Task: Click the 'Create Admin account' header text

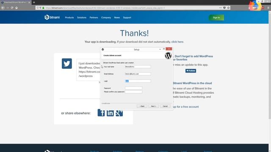Action: pos(112,55)
